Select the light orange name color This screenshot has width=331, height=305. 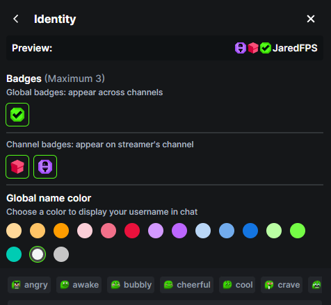(x=38, y=231)
